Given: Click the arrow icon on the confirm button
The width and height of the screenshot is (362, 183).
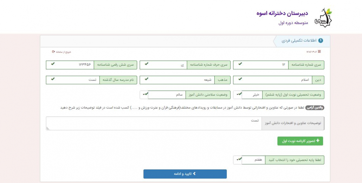Looking at the screenshot, I should point(194,174).
